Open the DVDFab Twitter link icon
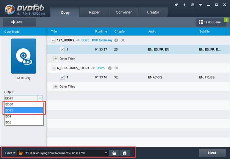Image resolution: width=230 pixels, height=159 pixels. [x=176, y=5]
